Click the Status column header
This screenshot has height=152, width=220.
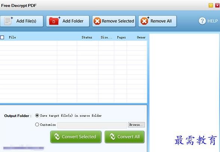tap(87, 37)
